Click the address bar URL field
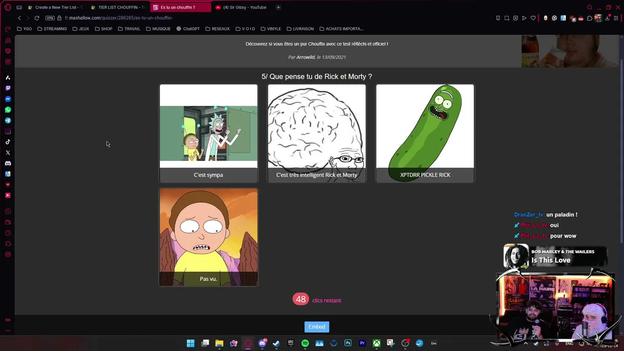This screenshot has width=624, height=351. pyautogui.click(x=119, y=18)
